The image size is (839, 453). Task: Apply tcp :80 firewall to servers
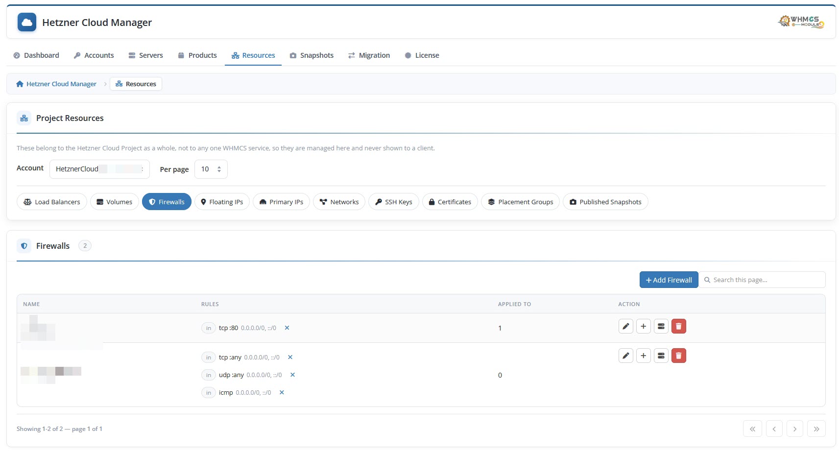point(661,326)
